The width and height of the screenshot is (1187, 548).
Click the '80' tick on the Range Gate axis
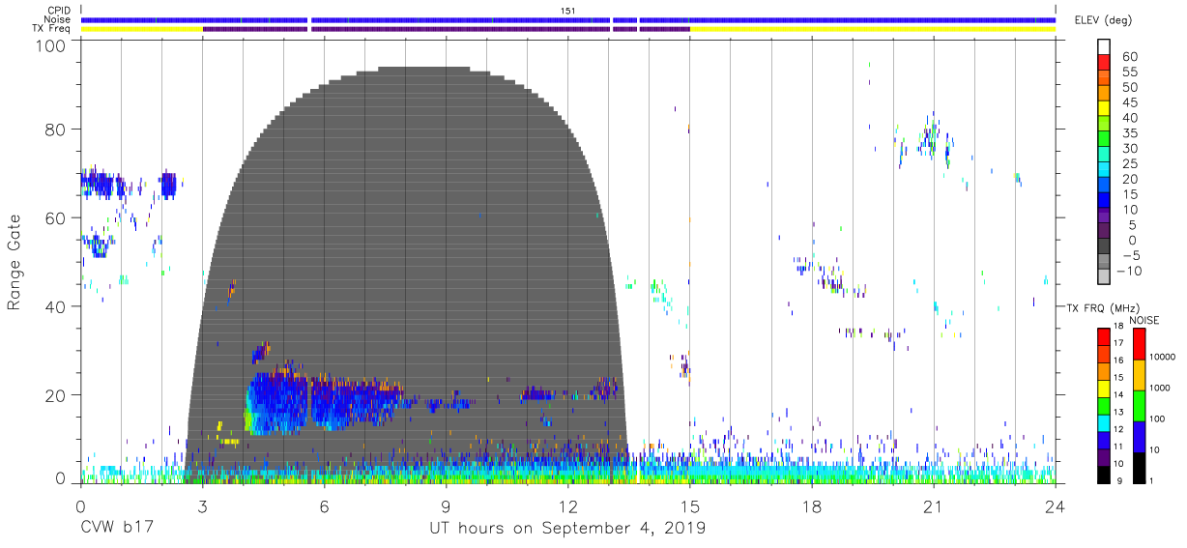57,129
